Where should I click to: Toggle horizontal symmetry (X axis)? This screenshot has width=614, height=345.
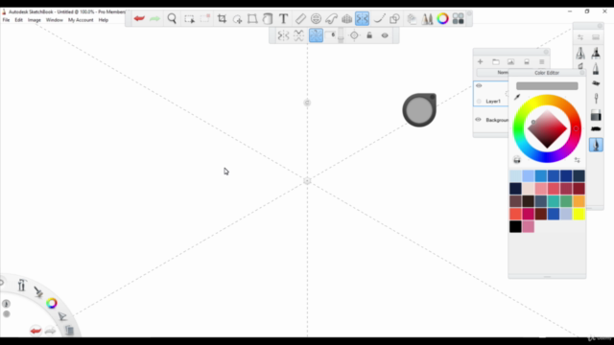(x=299, y=35)
